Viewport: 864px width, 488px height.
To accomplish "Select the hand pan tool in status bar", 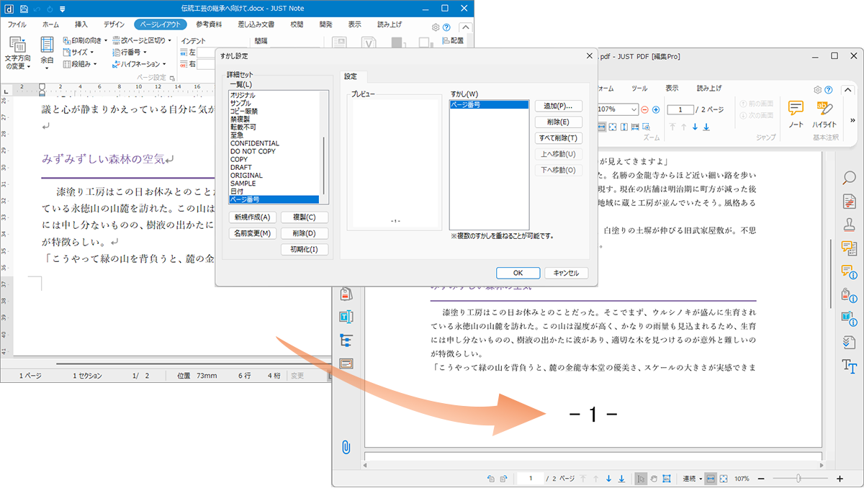I will pyautogui.click(x=654, y=479).
